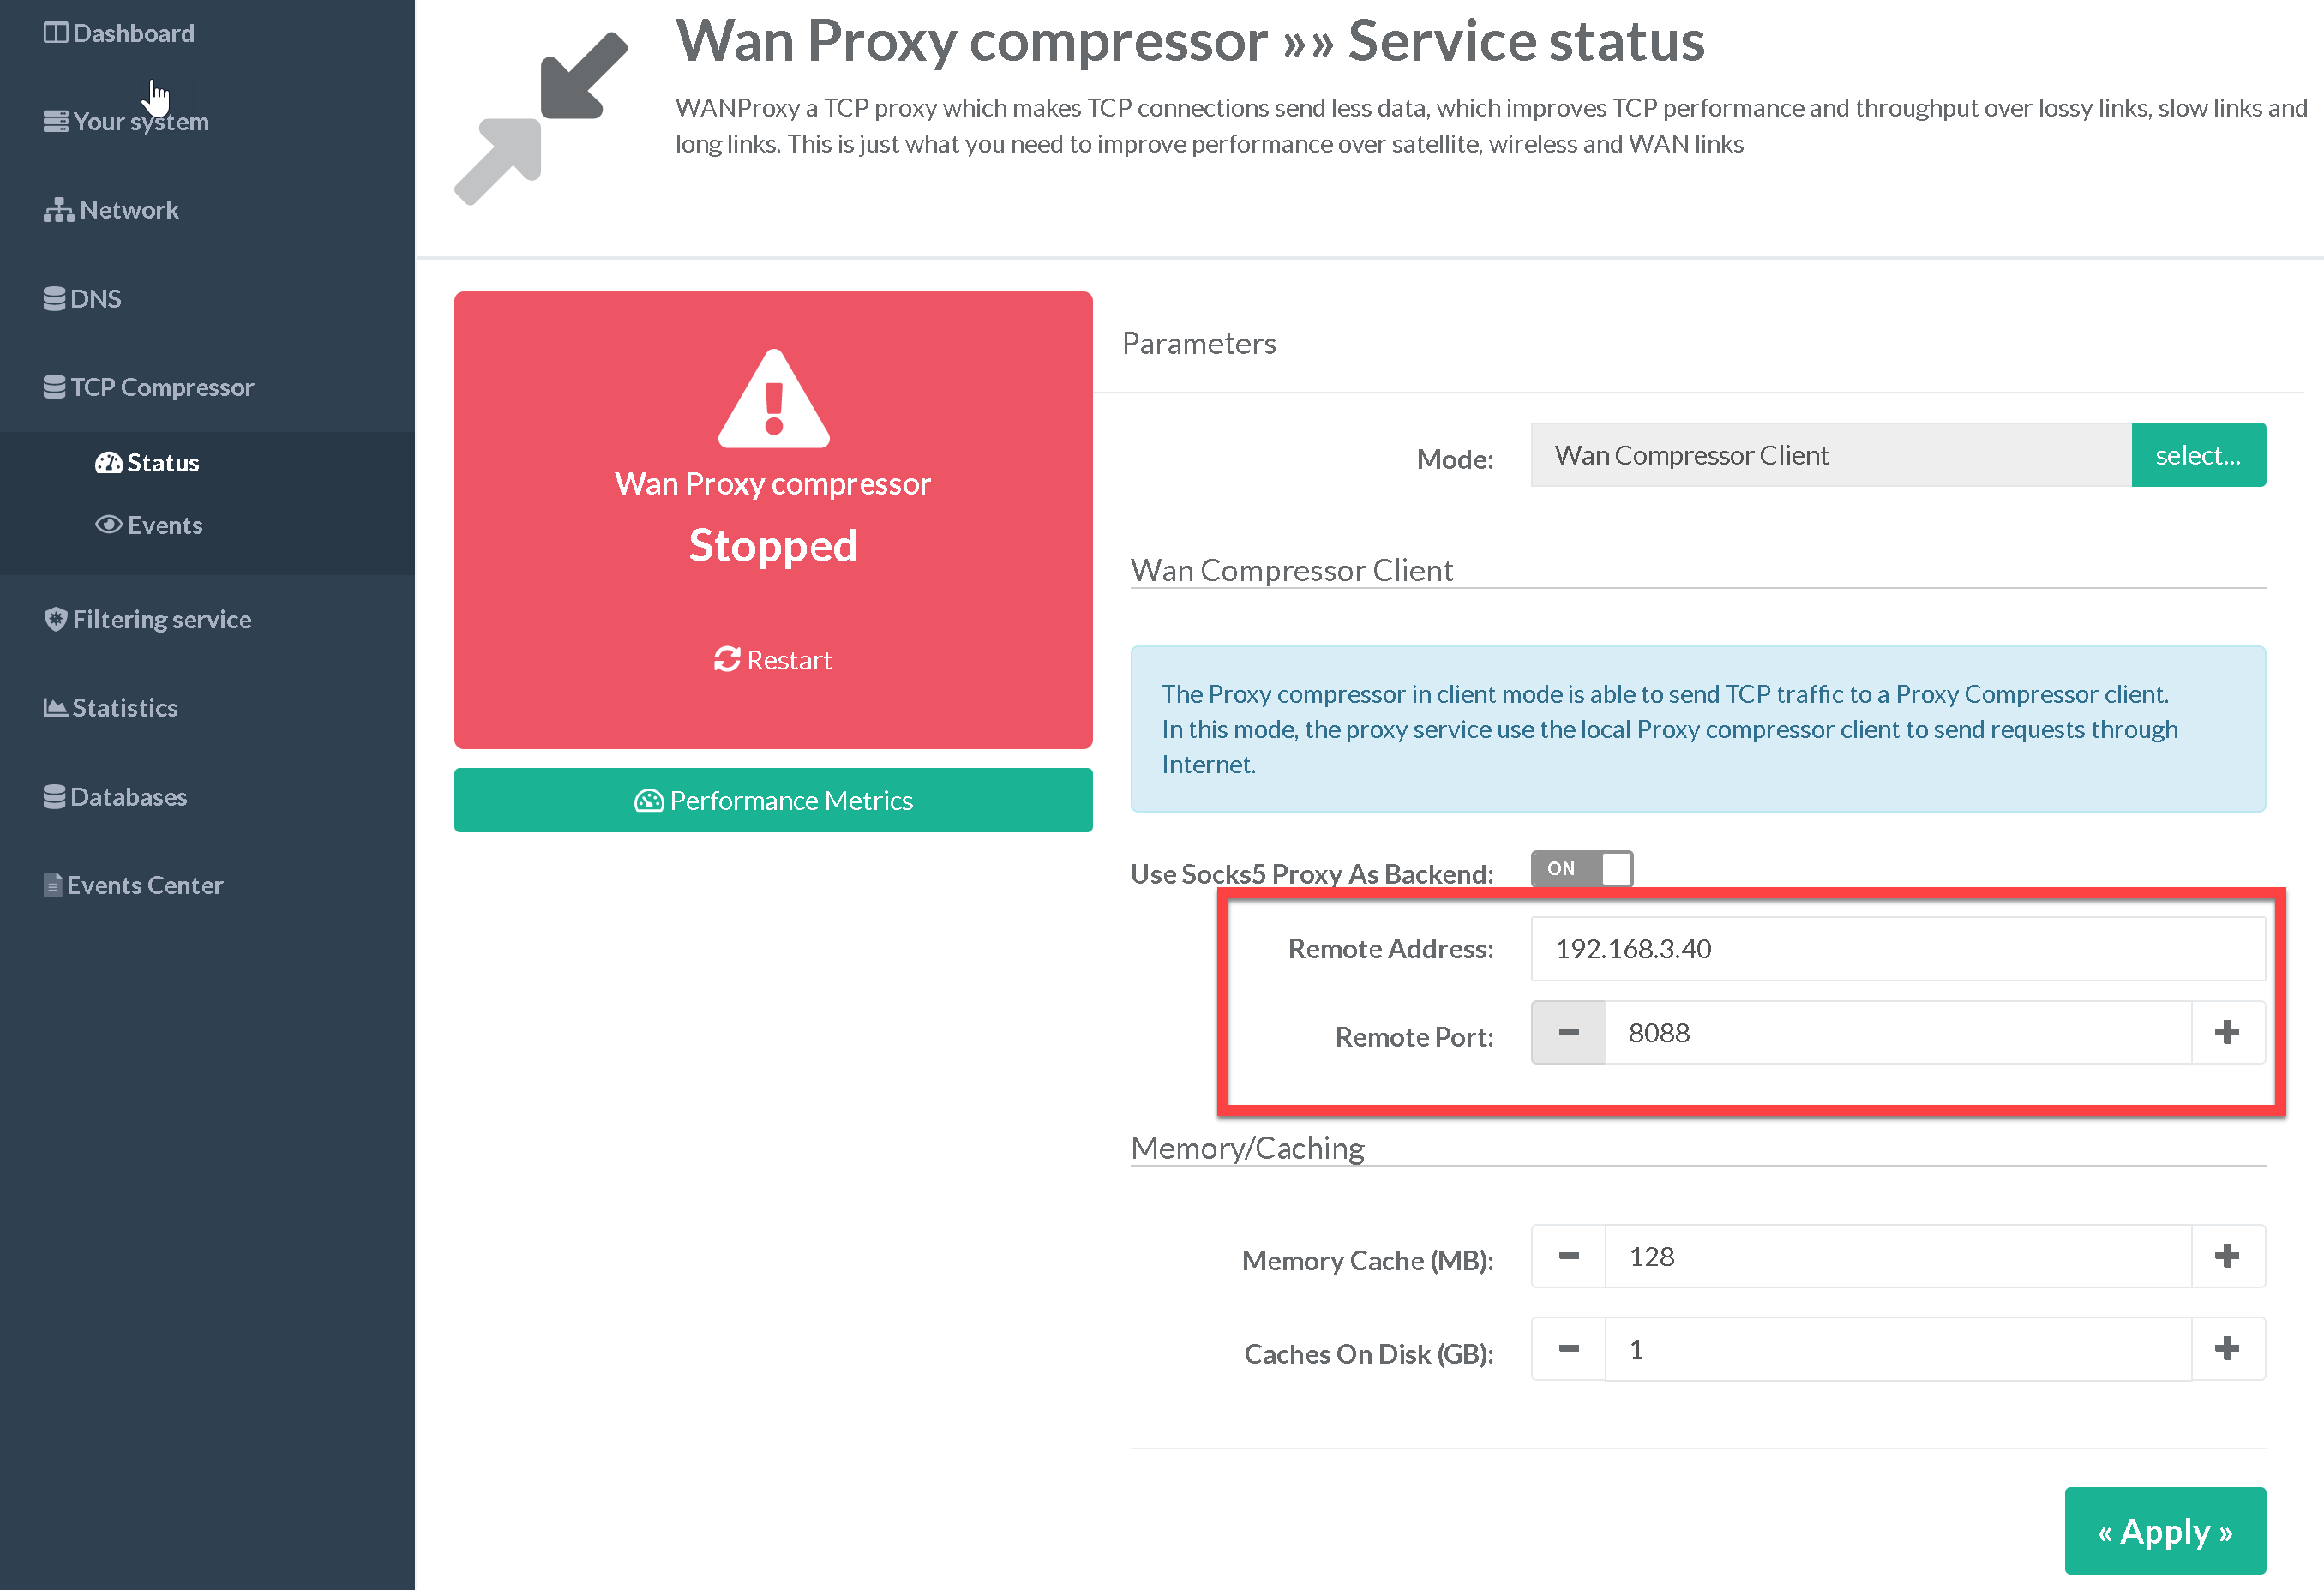Increase the Remote Port value
The height and width of the screenshot is (1590, 2324).
[2226, 1032]
